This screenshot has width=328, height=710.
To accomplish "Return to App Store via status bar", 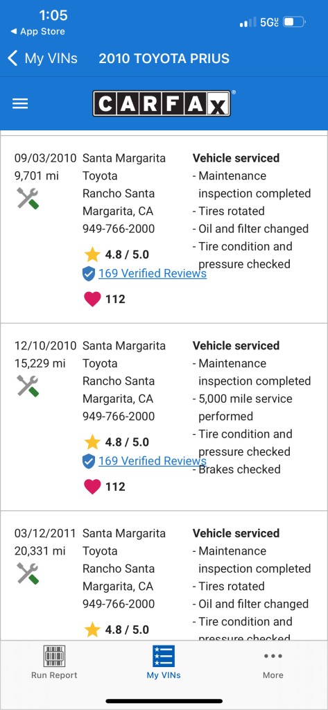I will [37, 32].
